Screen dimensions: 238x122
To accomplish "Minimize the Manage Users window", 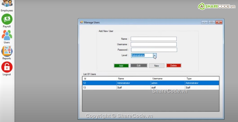I will [x=204, y=22].
